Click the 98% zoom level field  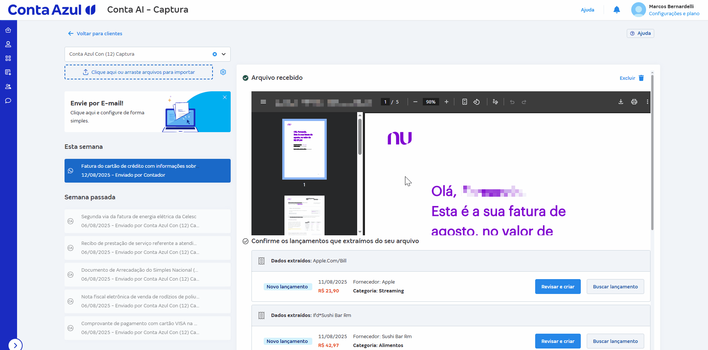pos(431,102)
